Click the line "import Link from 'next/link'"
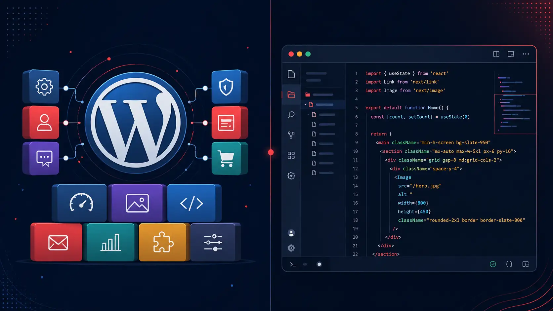 pos(402,82)
